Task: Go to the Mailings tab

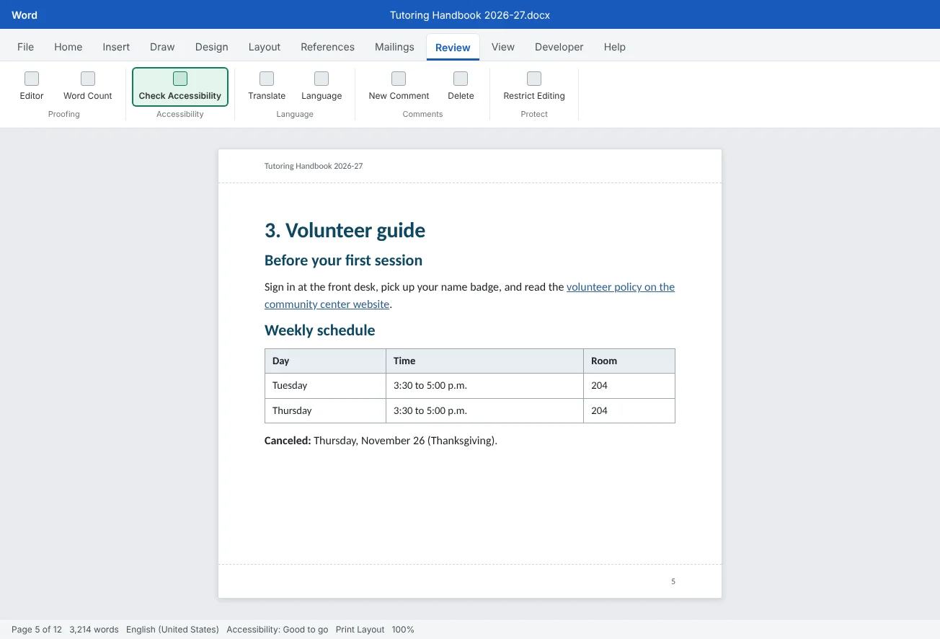Action: point(394,47)
